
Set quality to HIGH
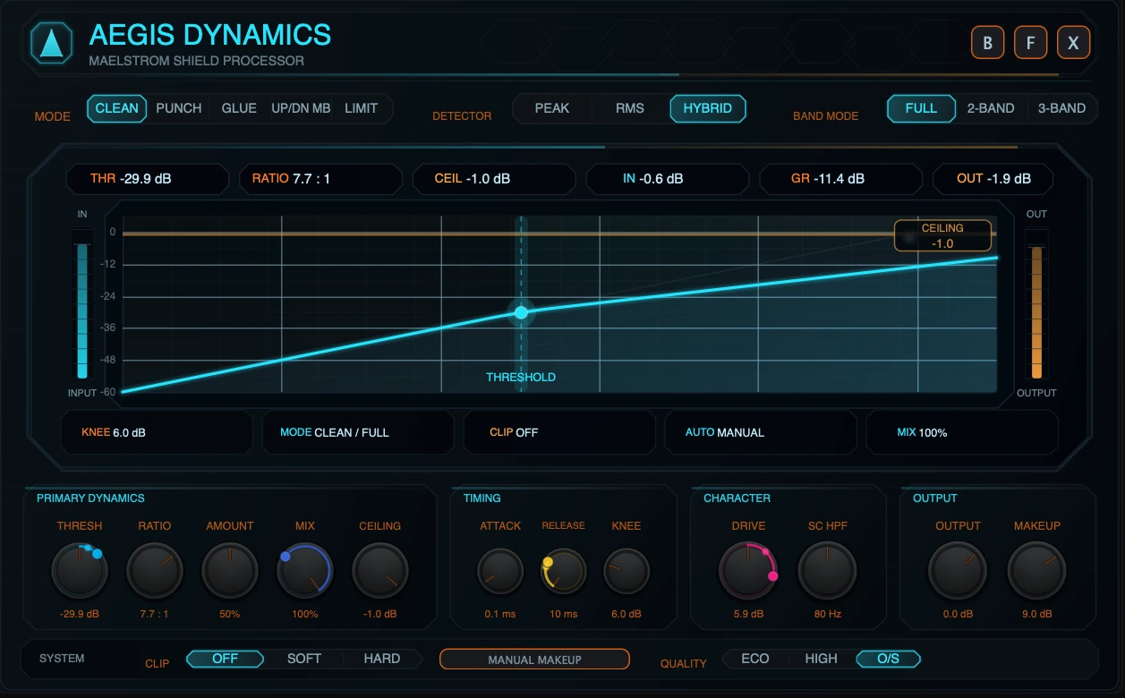[x=822, y=659]
